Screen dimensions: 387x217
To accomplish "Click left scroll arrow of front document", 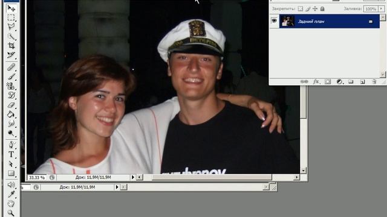I will tap(140, 177).
